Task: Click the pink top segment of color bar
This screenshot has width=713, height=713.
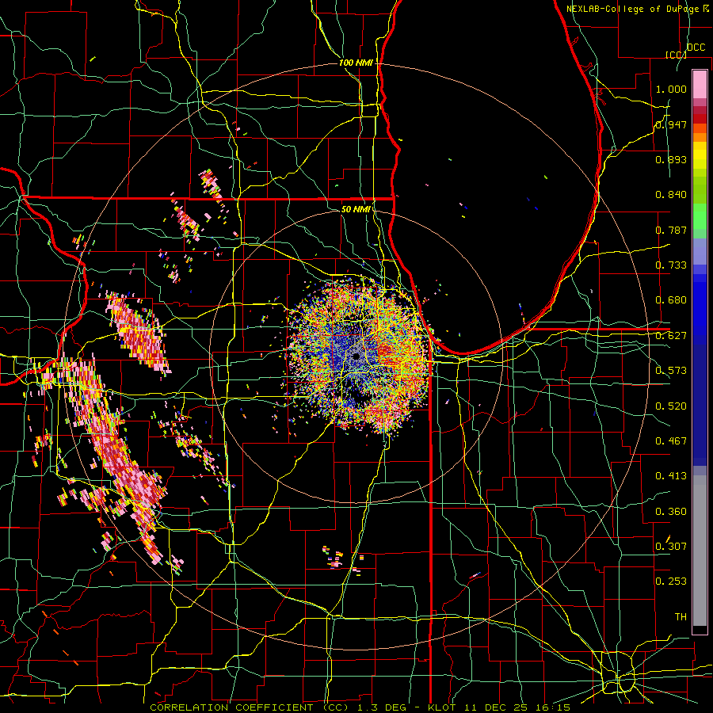Action: (x=700, y=84)
